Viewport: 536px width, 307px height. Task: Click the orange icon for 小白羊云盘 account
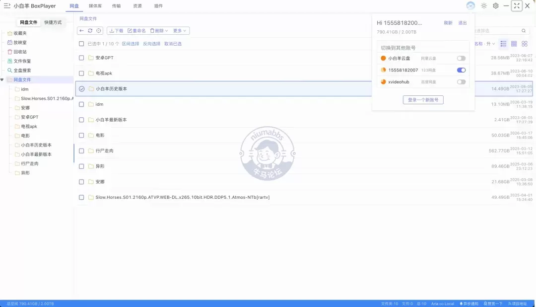[x=383, y=58]
